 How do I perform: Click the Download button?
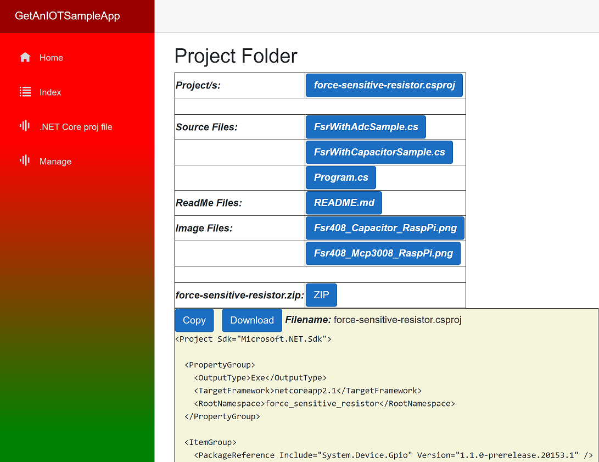point(252,320)
